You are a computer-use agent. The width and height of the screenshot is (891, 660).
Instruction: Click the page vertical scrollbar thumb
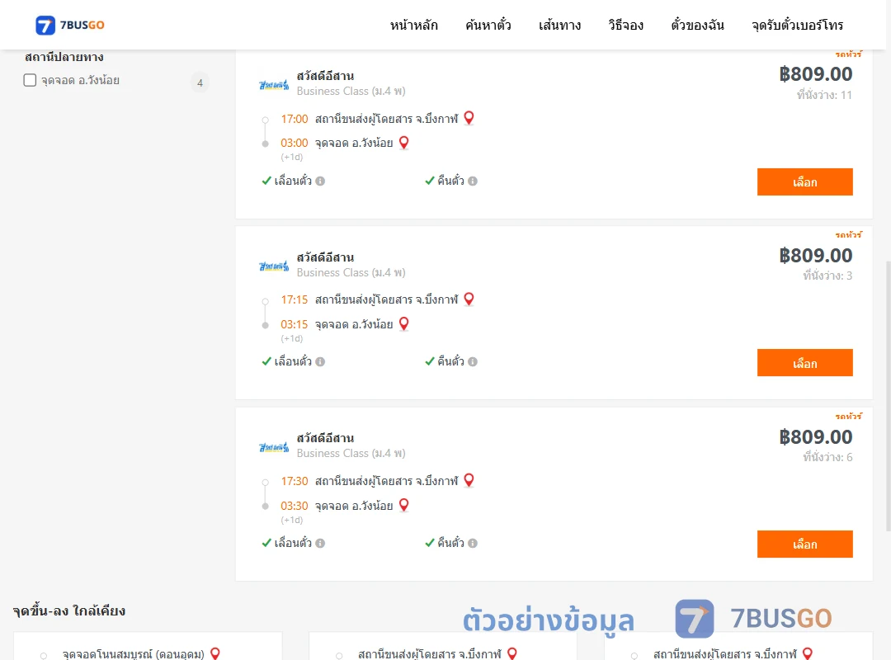(888, 396)
